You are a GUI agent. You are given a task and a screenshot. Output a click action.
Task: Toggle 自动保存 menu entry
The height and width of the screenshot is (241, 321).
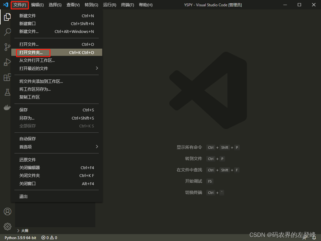point(57,139)
